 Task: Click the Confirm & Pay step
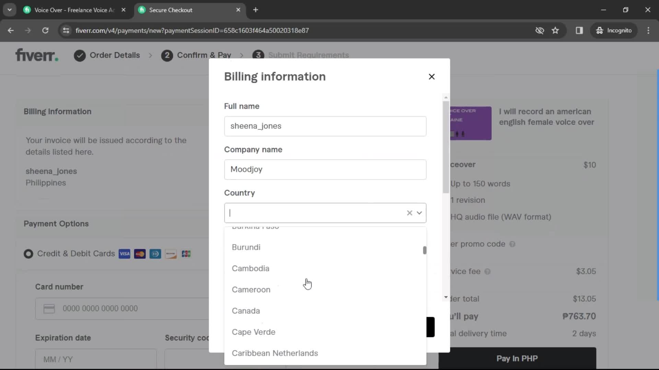click(204, 55)
